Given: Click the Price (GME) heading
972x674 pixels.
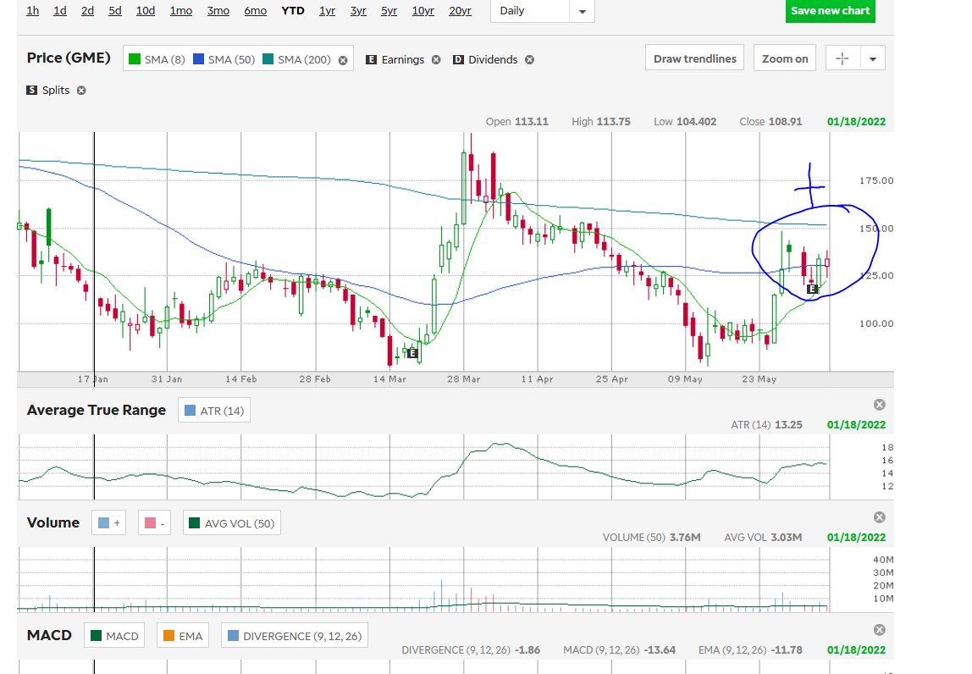Looking at the screenshot, I should (69, 58).
